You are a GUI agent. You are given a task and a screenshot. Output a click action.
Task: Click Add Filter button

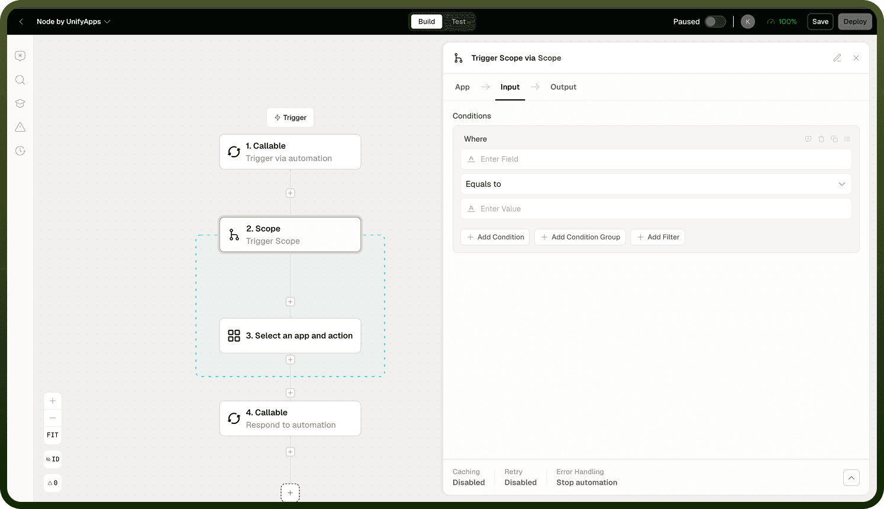[x=657, y=237]
